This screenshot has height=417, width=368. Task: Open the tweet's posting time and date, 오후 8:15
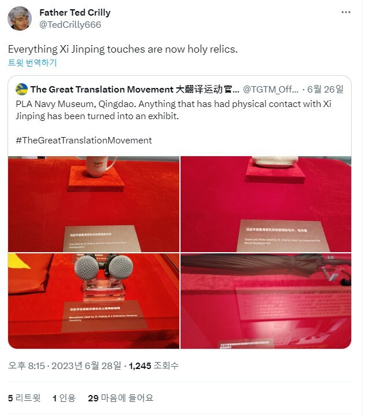[64, 366]
